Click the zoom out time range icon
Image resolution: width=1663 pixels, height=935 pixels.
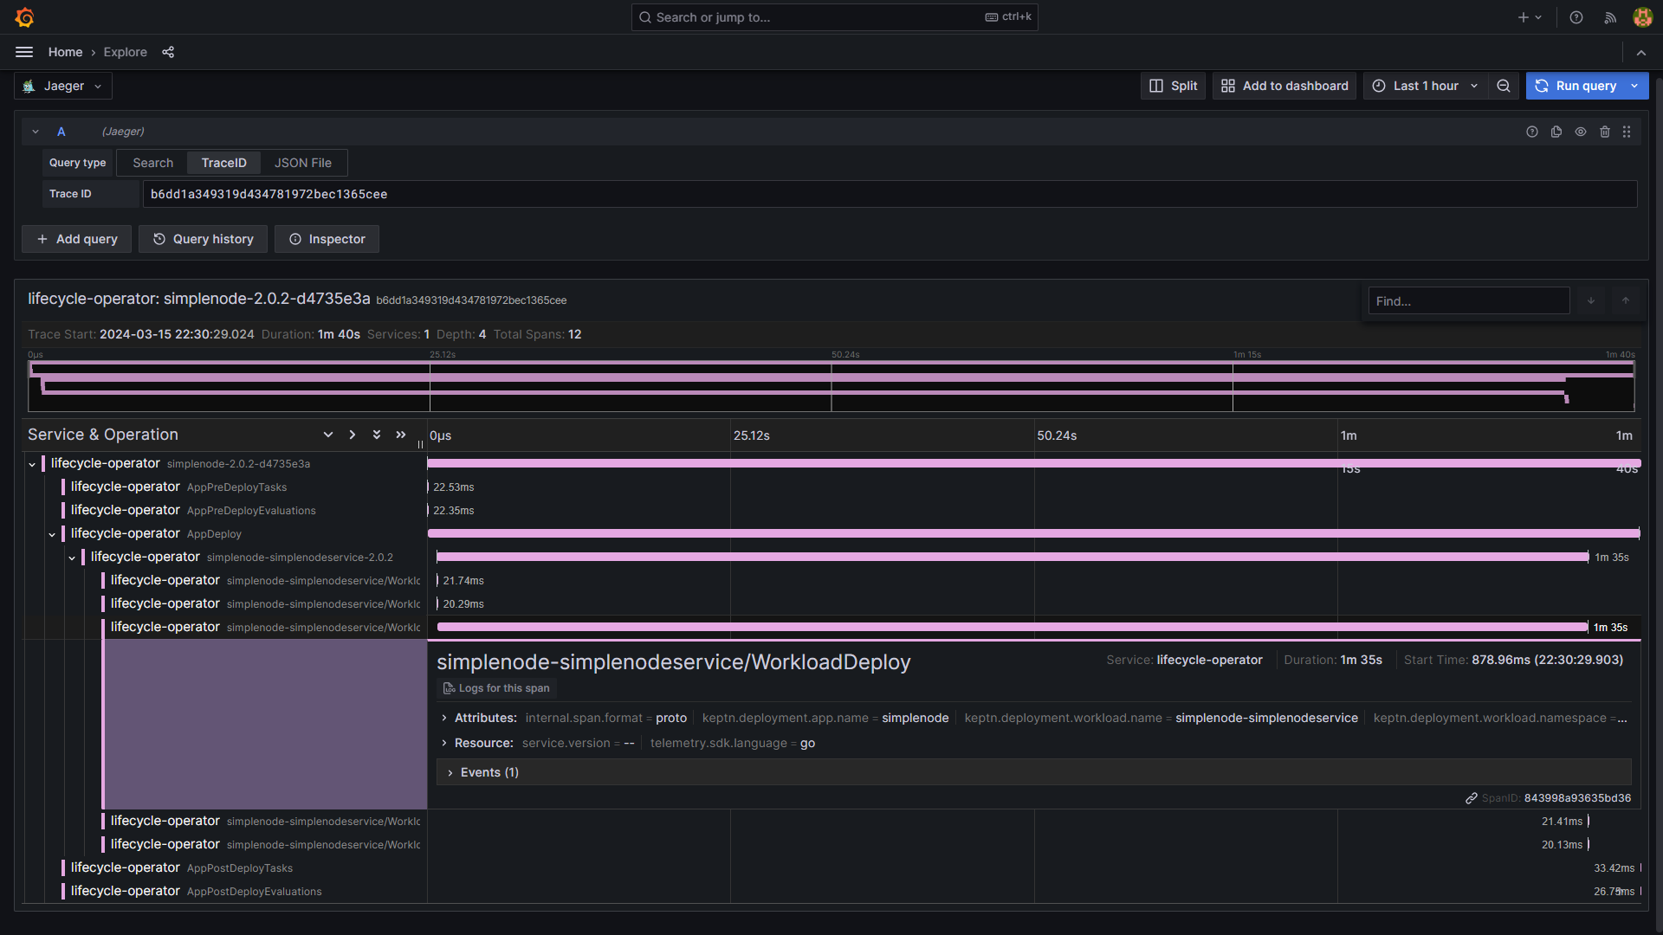pyautogui.click(x=1504, y=86)
